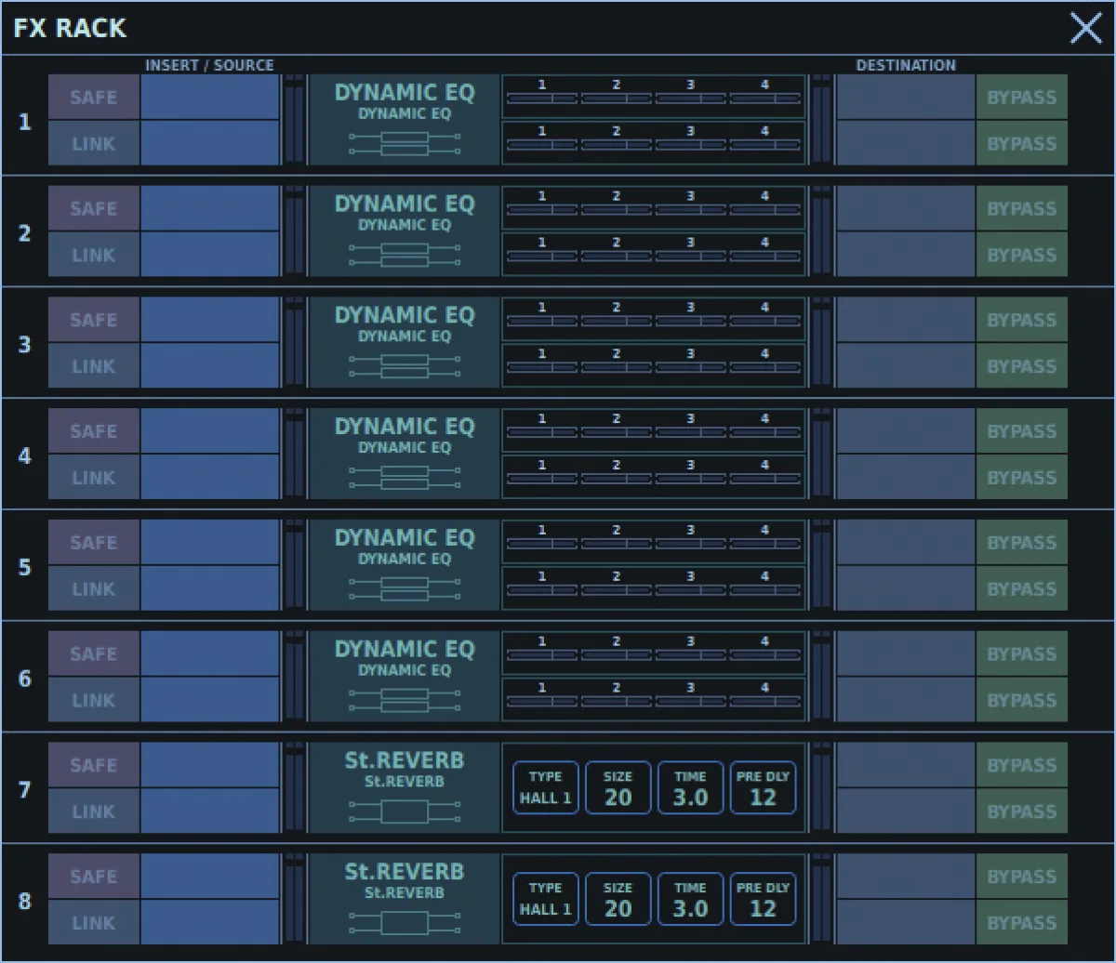1116x963 pixels.
Task: Open the Dynamic EQ effect in rack 2
Action: click(404, 231)
